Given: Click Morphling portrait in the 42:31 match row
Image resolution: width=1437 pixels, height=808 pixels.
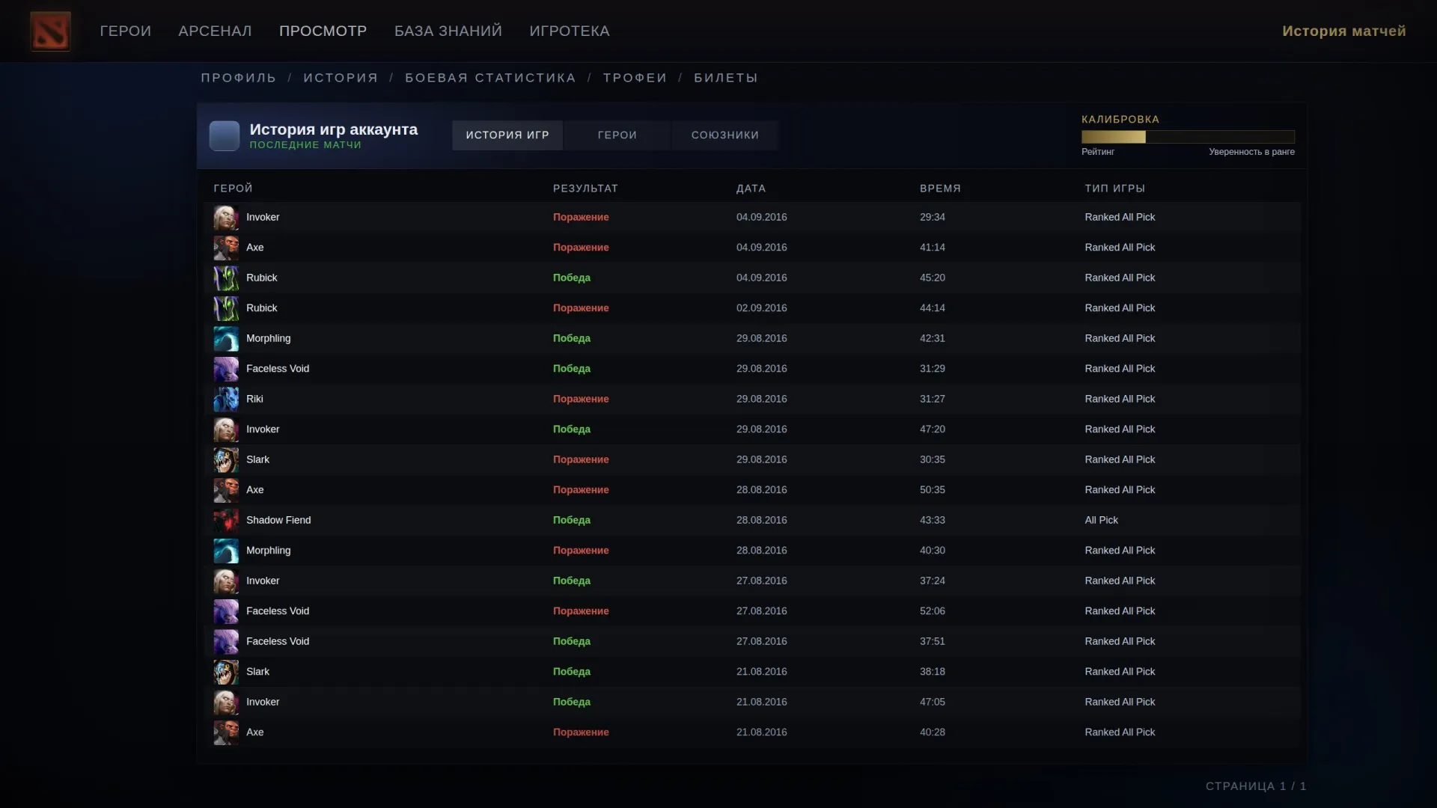Looking at the screenshot, I should click(x=226, y=339).
